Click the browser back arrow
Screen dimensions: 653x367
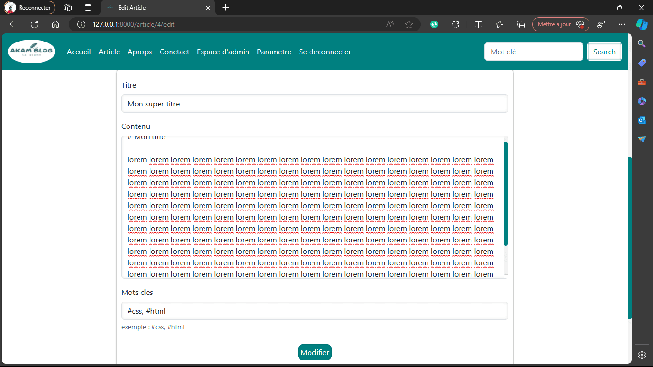tap(13, 24)
